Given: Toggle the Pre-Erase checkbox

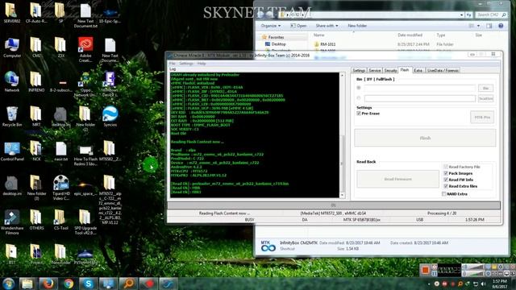Looking at the screenshot, I should coord(359,114).
